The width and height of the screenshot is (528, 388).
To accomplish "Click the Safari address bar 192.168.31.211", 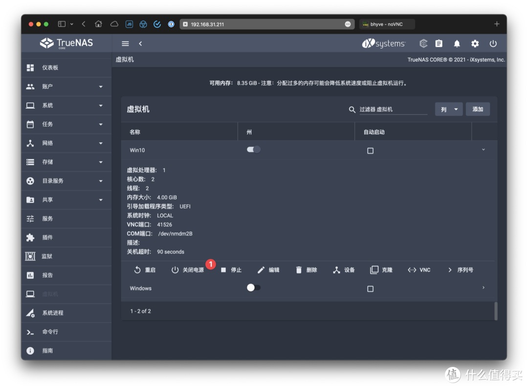I will (x=267, y=24).
